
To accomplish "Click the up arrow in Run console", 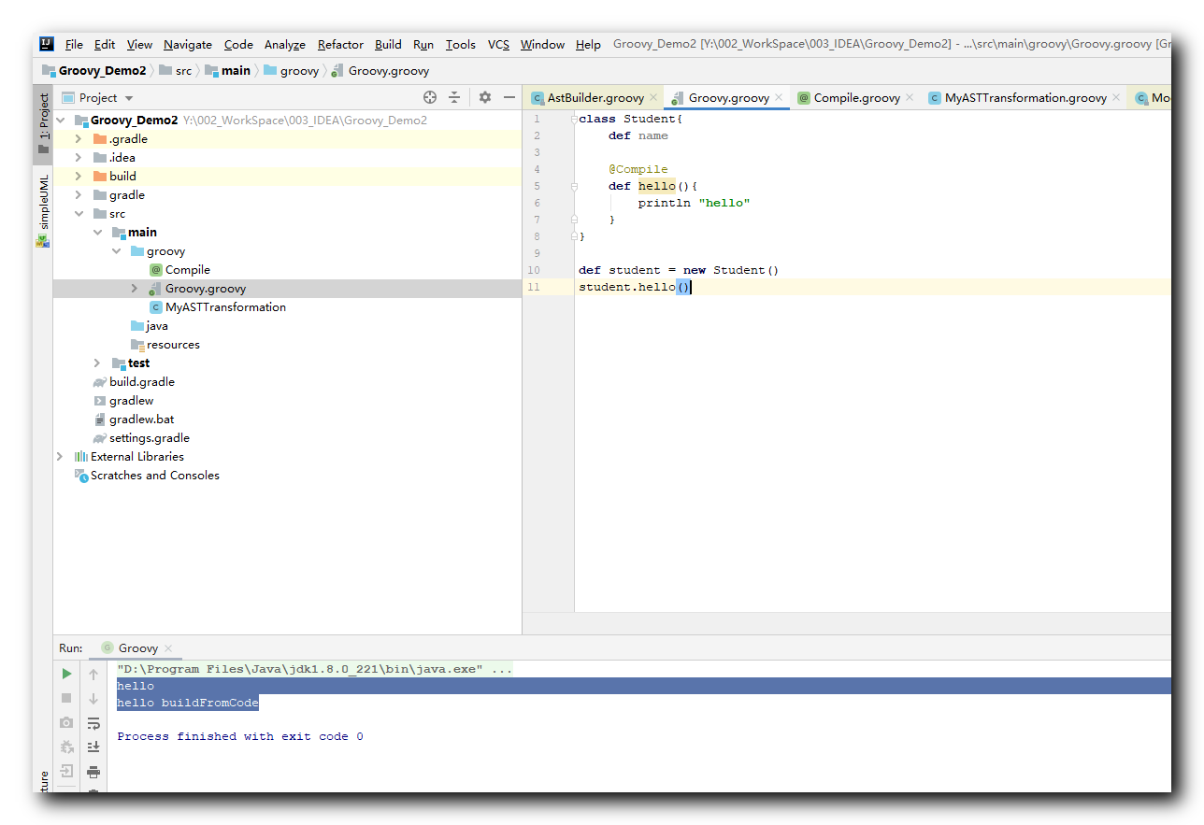I will [93, 674].
